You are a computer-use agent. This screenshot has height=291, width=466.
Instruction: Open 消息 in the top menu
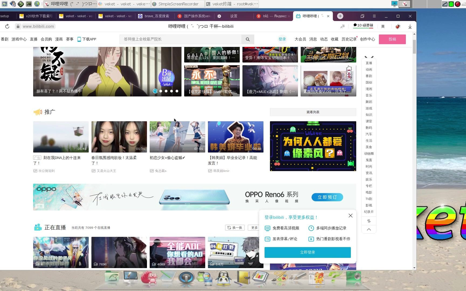point(313,39)
